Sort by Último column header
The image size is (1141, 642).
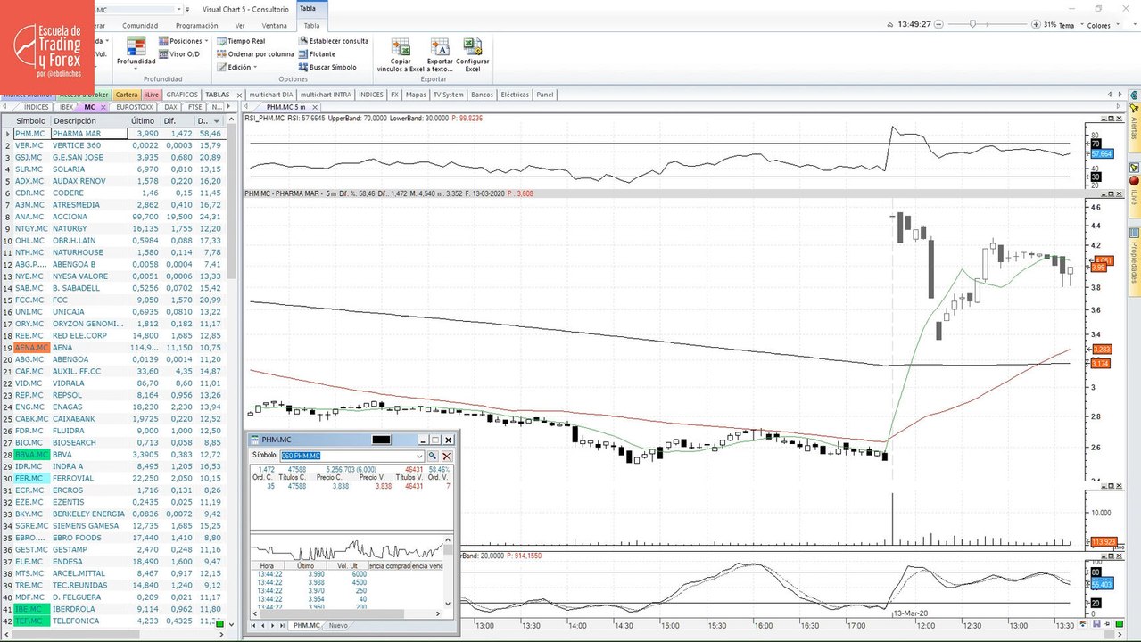coord(142,120)
